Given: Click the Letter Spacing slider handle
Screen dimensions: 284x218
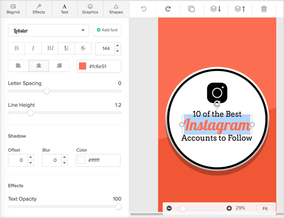Looking at the screenshot, I should (47, 91).
